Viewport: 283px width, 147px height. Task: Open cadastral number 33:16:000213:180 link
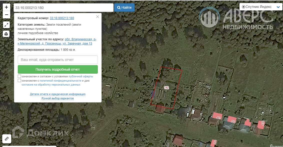coord(62,18)
